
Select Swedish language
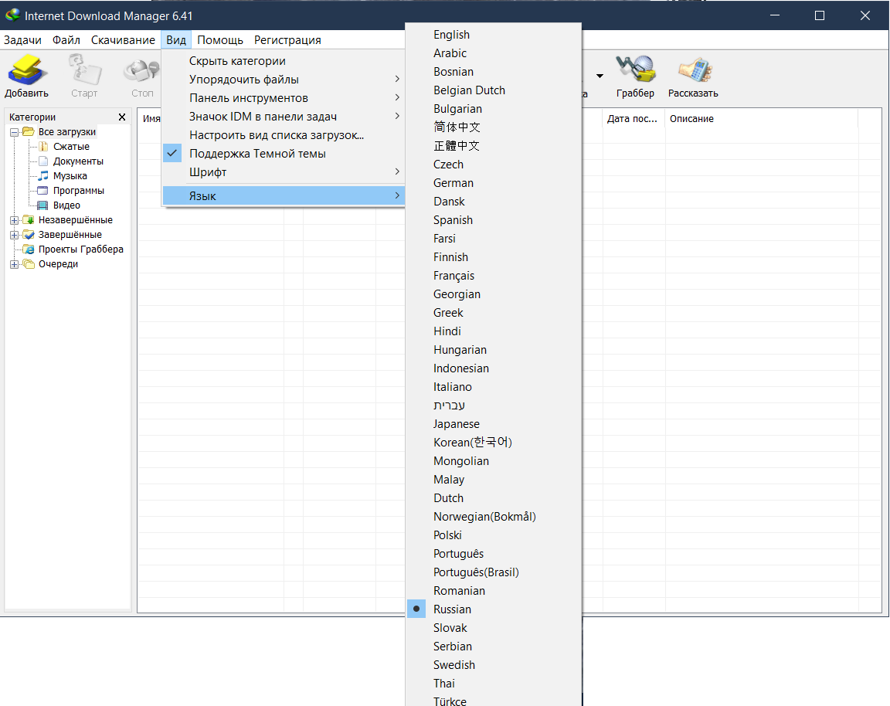pyautogui.click(x=494, y=665)
